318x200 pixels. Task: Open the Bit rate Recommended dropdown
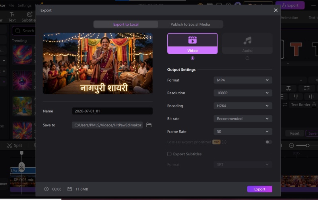(x=243, y=118)
